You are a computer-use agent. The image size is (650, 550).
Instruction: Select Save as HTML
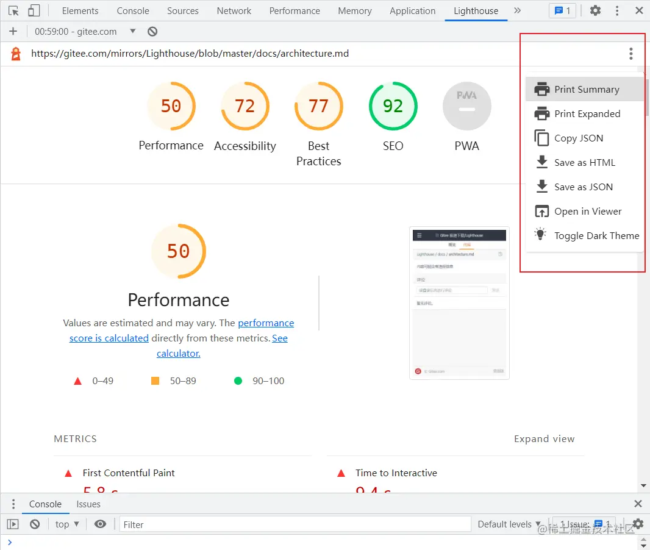(585, 162)
